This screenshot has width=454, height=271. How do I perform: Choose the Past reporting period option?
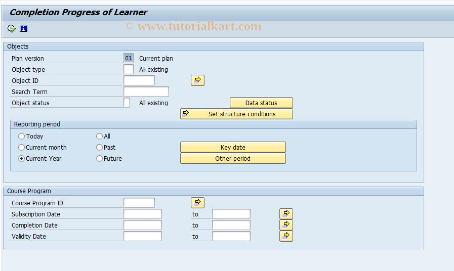[99, 148]
